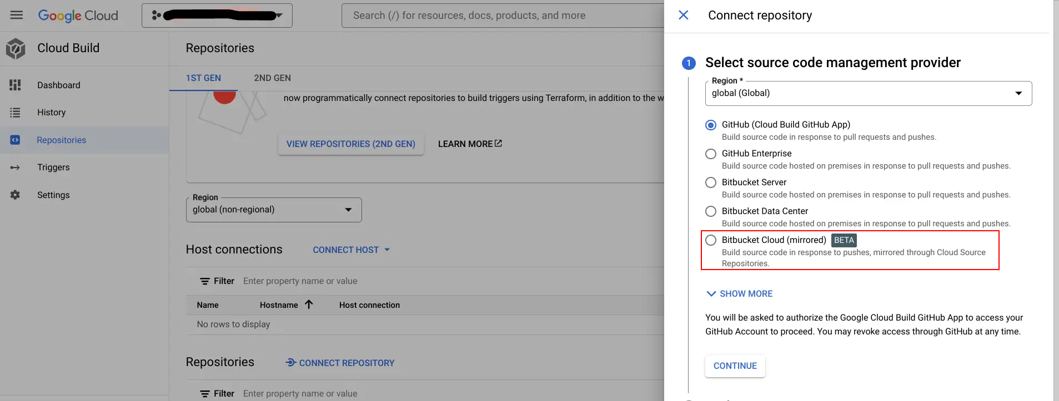1059x401 pixels.
Task: Open the global (Global) Region dropdown
Action: click(869, 93)
